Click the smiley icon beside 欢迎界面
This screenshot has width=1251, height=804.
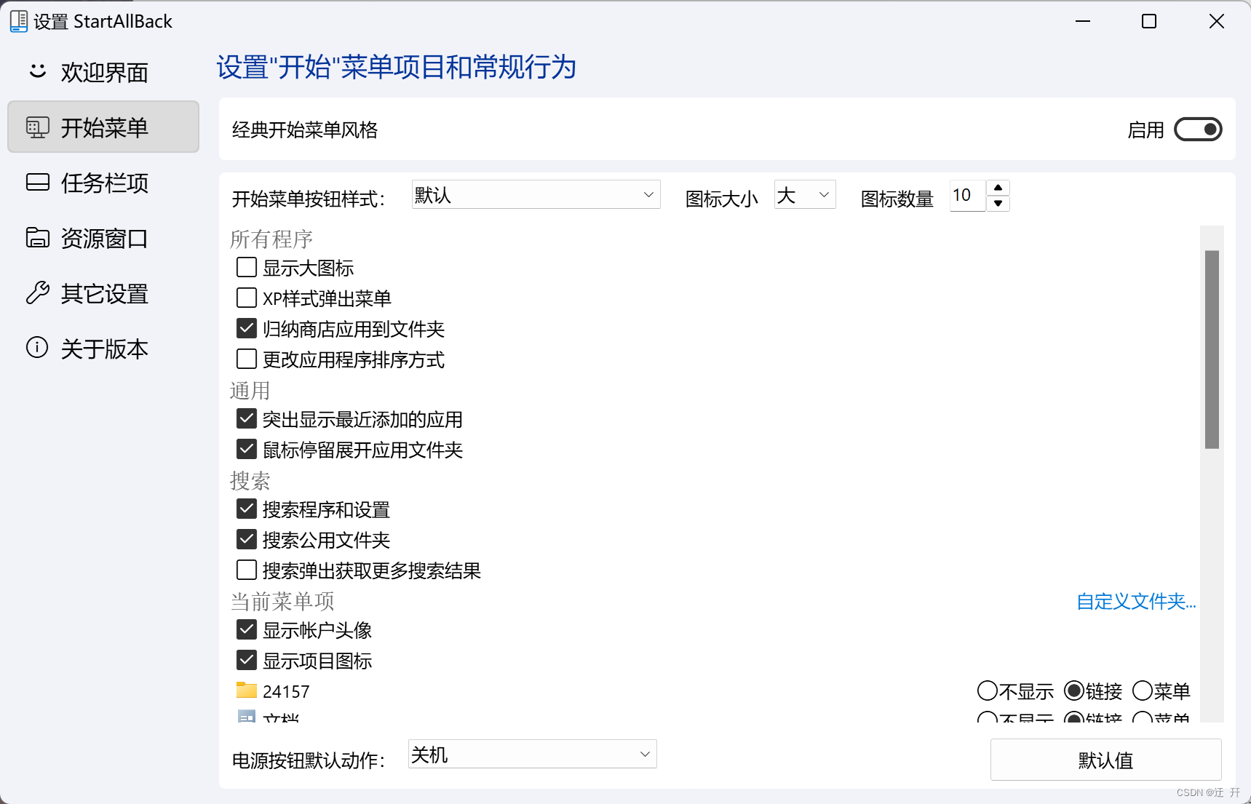[x=37, y=71]
